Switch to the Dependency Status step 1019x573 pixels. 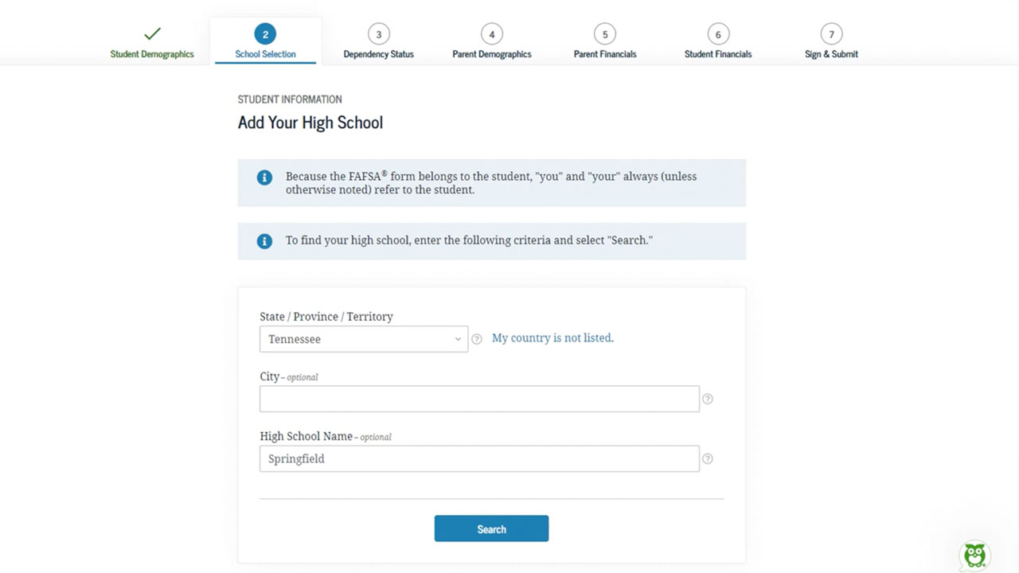pyautogui.click(x=378, y=40)
